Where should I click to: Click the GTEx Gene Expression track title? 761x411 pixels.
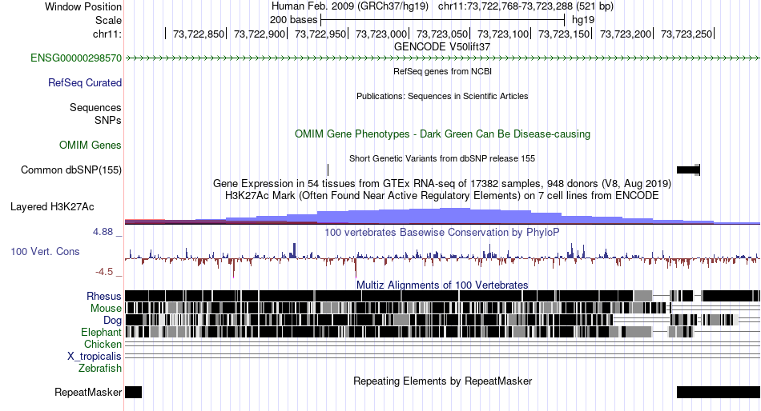pyautogui.click(x=442, y=184)
